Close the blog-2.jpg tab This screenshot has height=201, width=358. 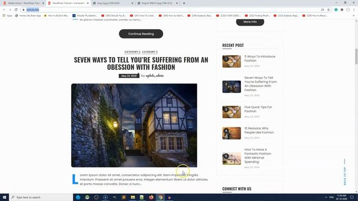click(132, 3)
